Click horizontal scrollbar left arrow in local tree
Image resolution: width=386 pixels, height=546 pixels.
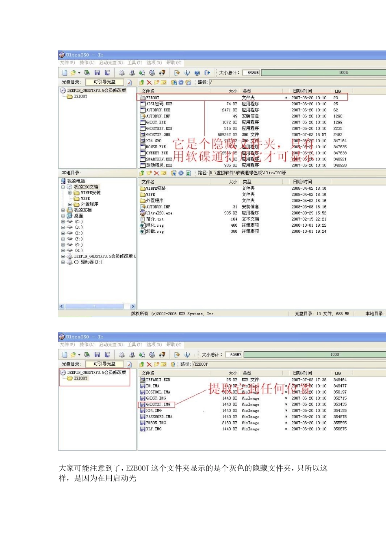point(62,306)
